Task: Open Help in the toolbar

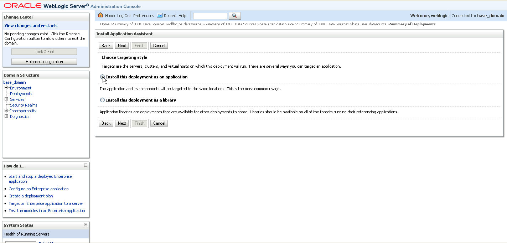Action: tap(182, 16)
